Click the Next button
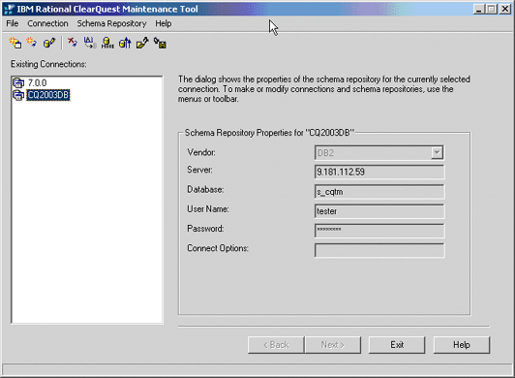Screen dimensions: 515x378 click(333, 345)
